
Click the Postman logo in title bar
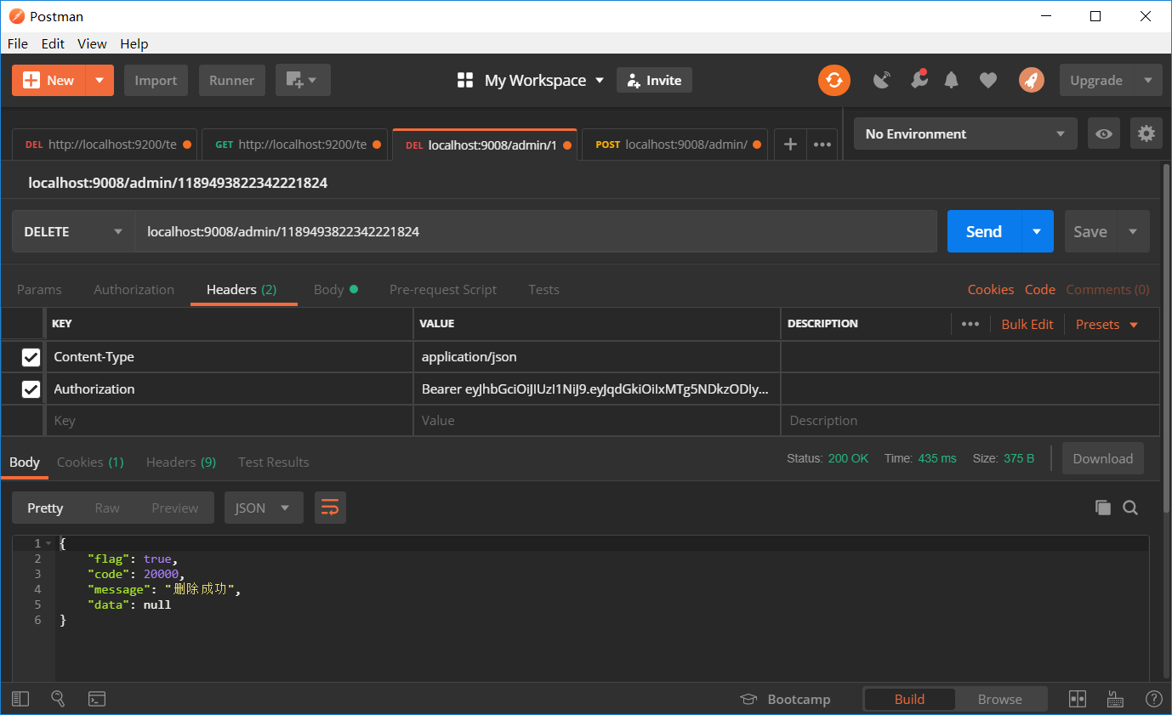[x=17, y=16]
